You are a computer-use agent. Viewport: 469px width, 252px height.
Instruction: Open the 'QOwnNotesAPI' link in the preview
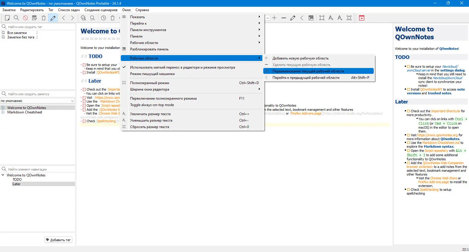(x=431, y=89)
